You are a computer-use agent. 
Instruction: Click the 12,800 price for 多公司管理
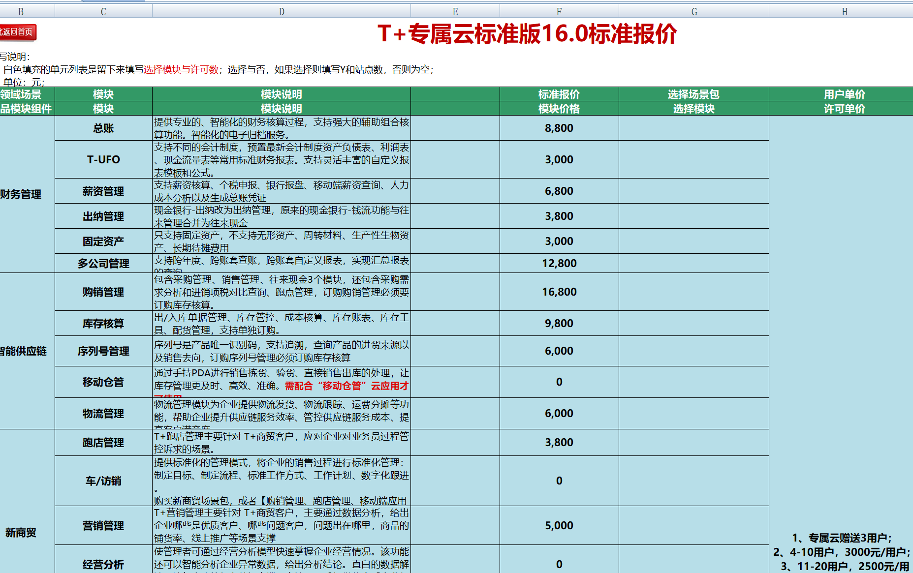[x=559, y=263]
